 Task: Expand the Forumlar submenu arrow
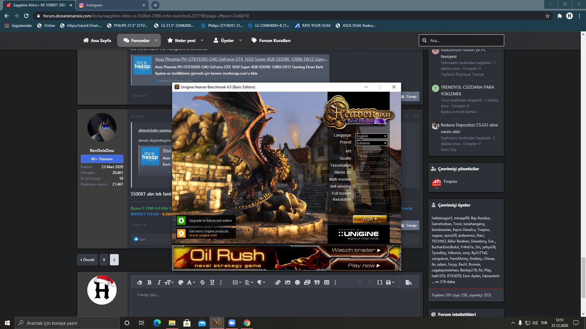pos(156,41)
